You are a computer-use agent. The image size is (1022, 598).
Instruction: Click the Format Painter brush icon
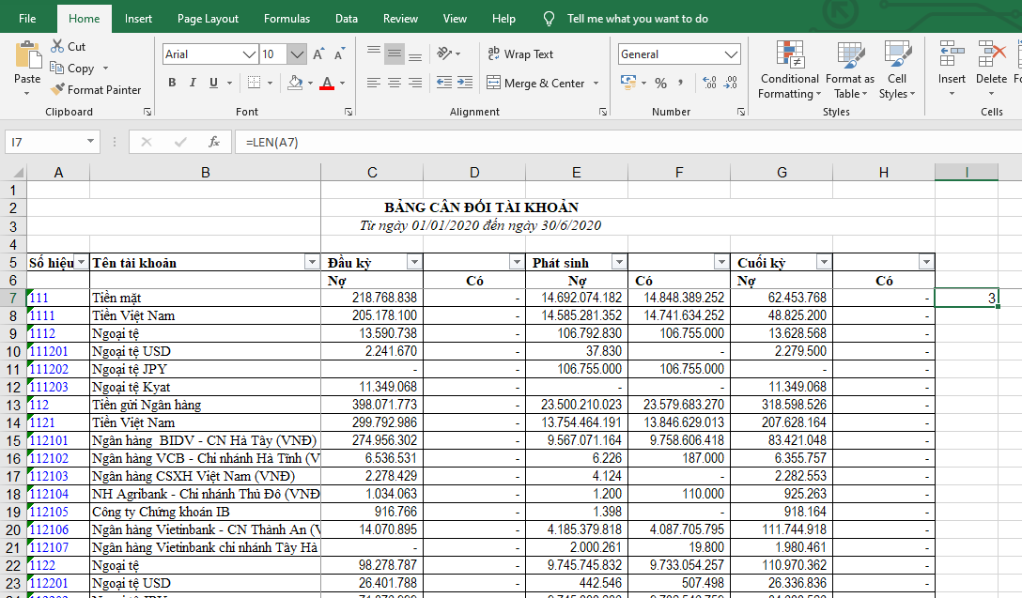(57, 90)
